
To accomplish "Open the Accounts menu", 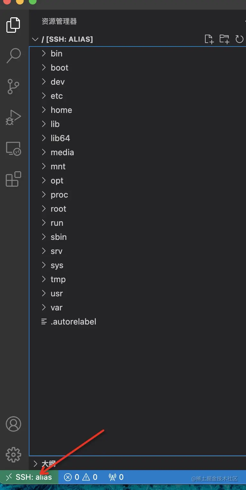I will coord(13,424).
